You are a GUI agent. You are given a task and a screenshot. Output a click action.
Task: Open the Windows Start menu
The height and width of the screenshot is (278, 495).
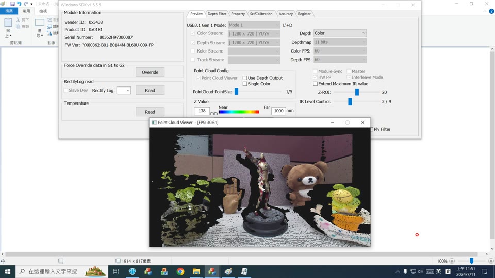click(x=8, y=271)
